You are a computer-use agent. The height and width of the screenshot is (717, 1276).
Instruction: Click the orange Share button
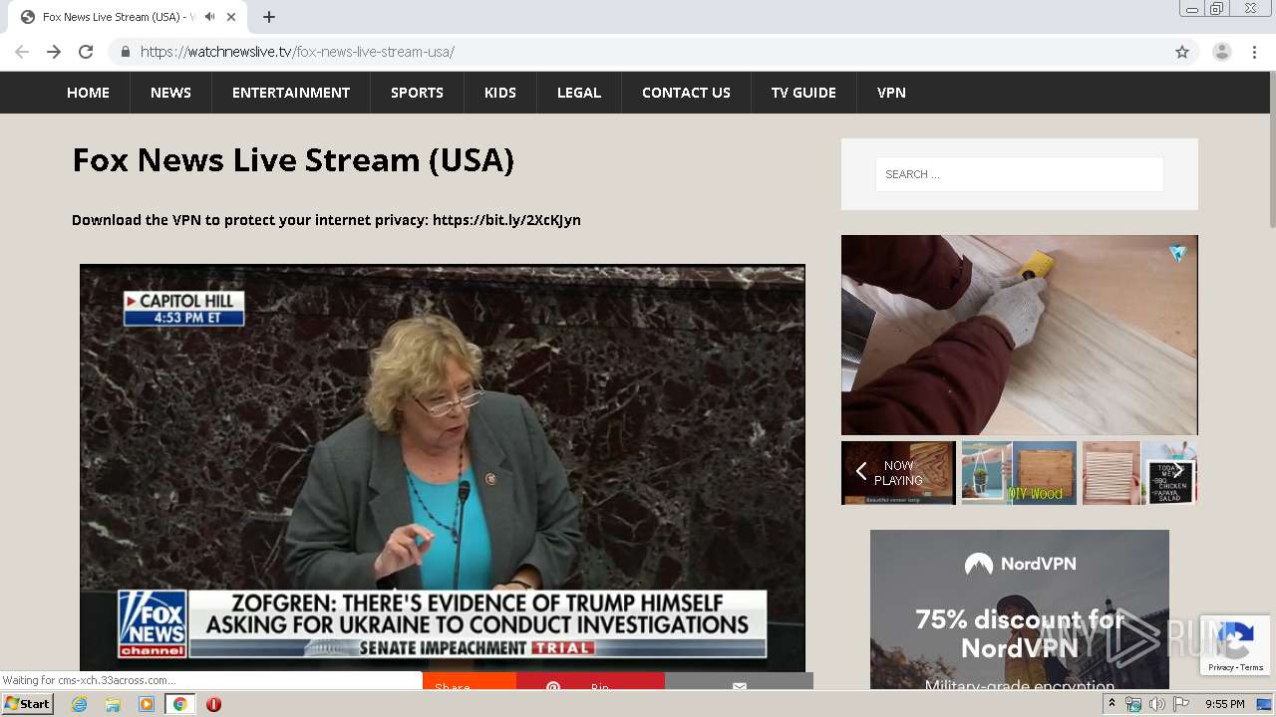coord(469,682)
